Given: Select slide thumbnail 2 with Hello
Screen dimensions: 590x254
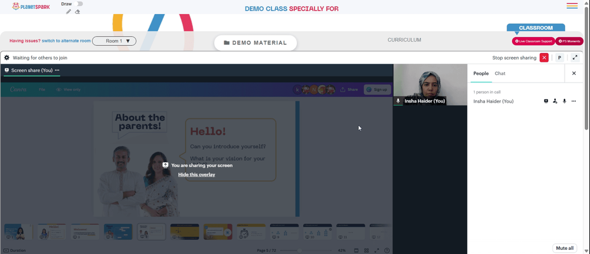Looking at the screenshot, I should tap(51, 232).
